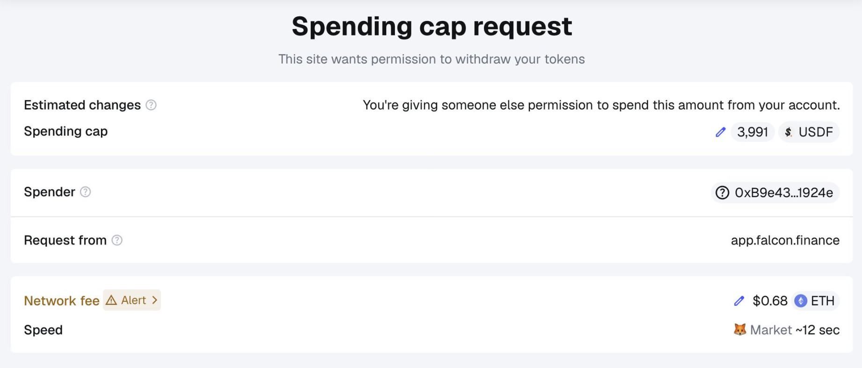Click the spender address 0xB9e43...1924e
This screenshot has height=368, width=862.
(x=783, y=192)
